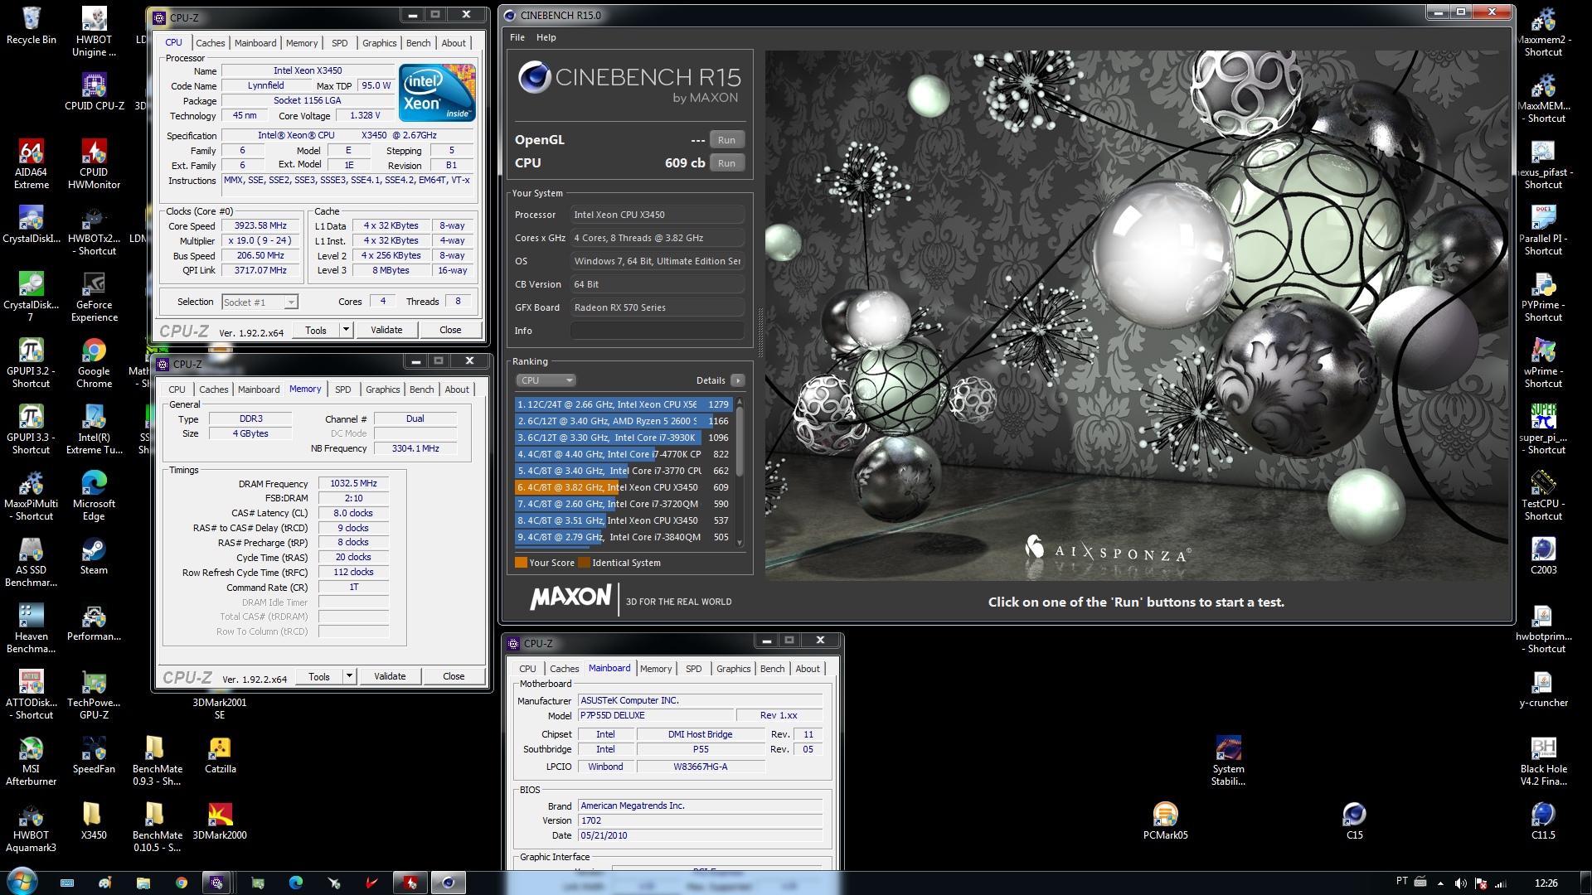
Task: Open the Steam desktop shortcut
Action: pos(94,556)
